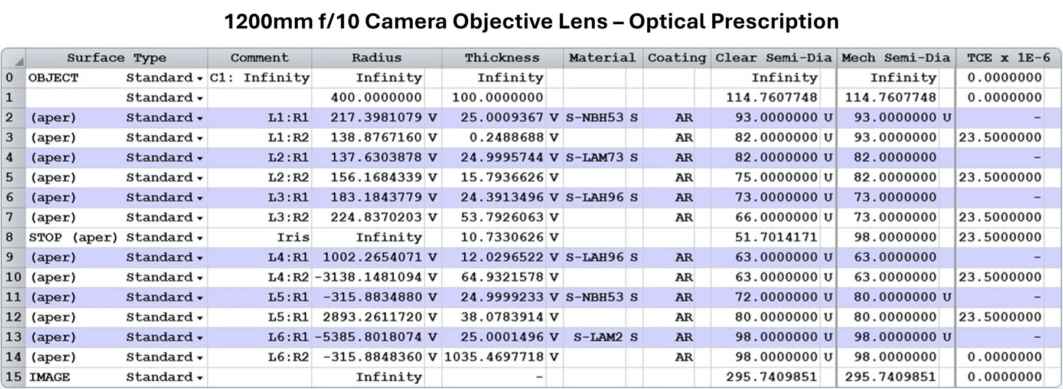Select the TCE x 1E-6 column header
The image size is (1063, 389).
coord(1008,58)
